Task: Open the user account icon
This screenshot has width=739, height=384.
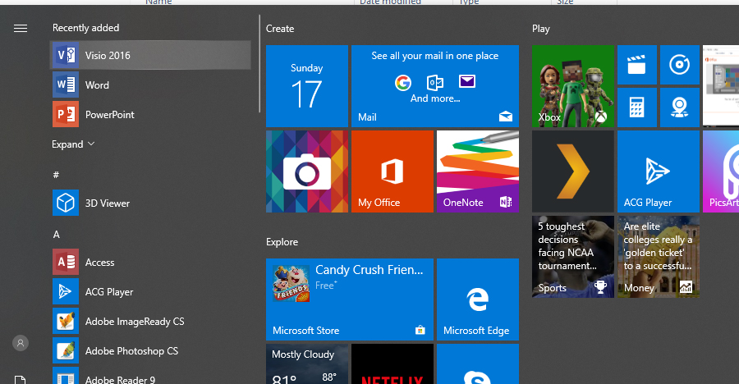Action: [x=21, y=343]
